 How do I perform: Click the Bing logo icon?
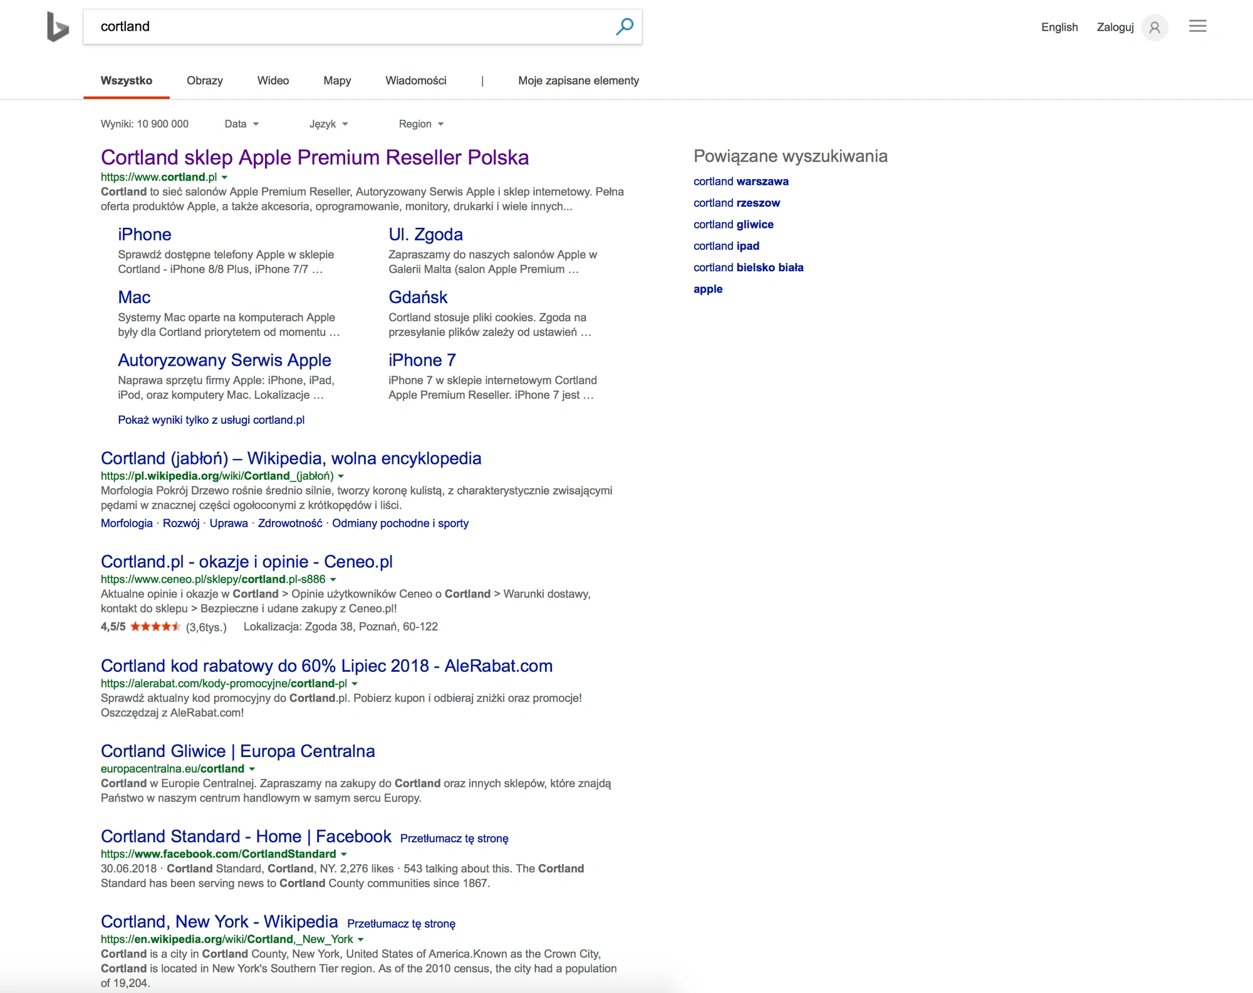click(58, 27)
